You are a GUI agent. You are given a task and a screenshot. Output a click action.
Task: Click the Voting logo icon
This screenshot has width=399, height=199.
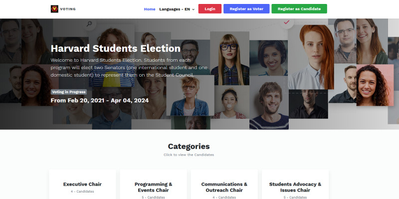pyautogui.click(x=54, y=9)
